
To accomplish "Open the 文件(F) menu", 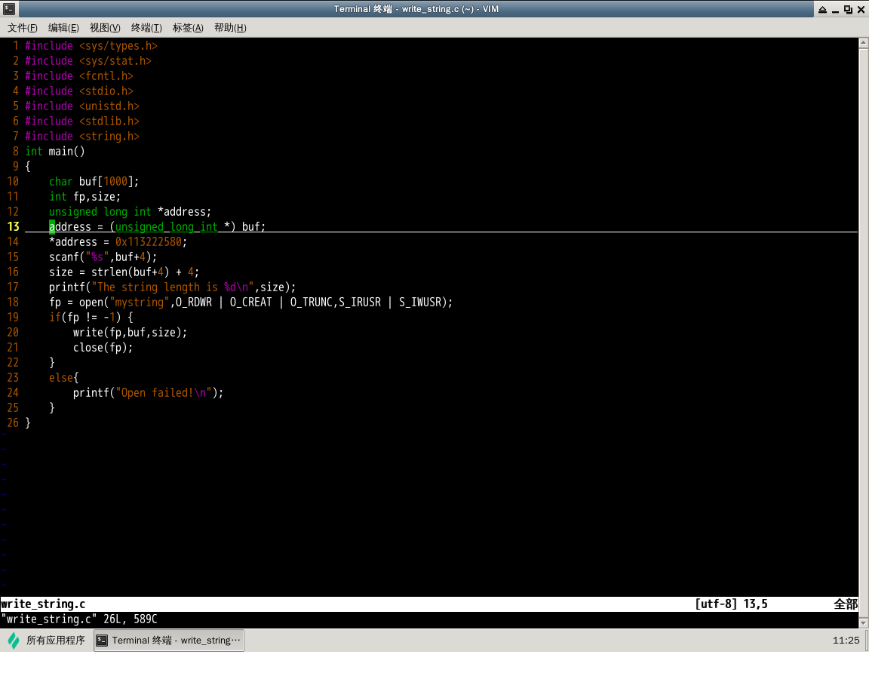I will (23, 28).
